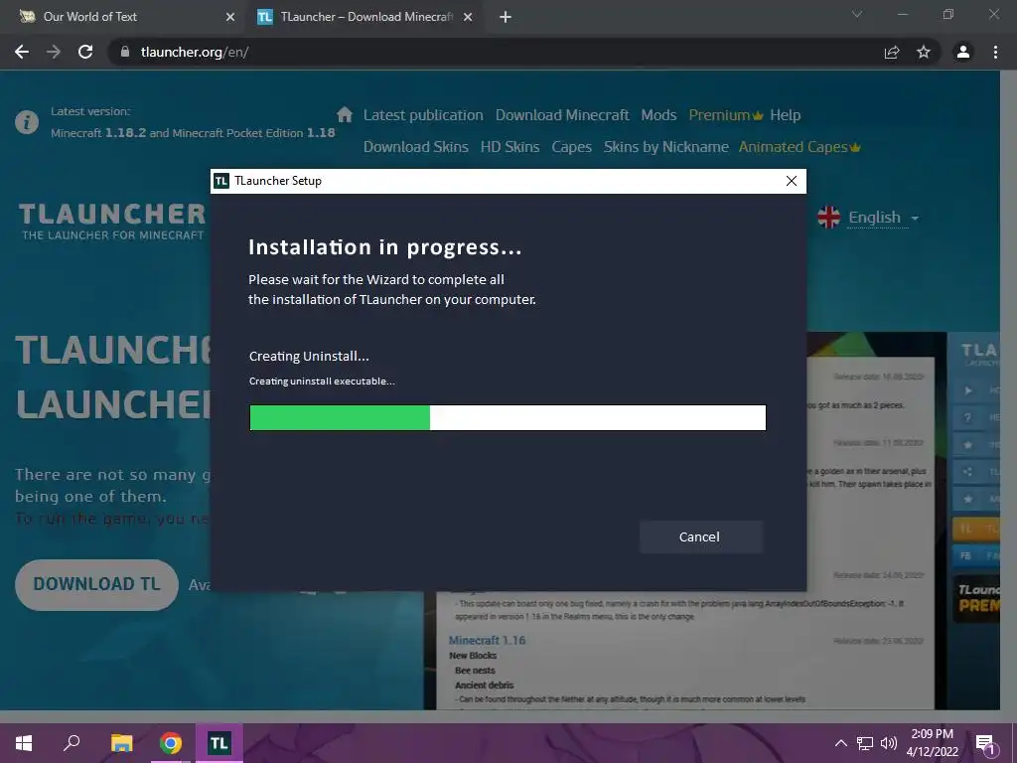
Task: Open the volume tray icon
Action: [888, 743]
